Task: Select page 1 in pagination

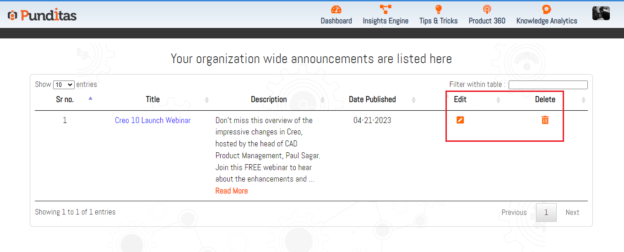Action: tap(546, 212)
